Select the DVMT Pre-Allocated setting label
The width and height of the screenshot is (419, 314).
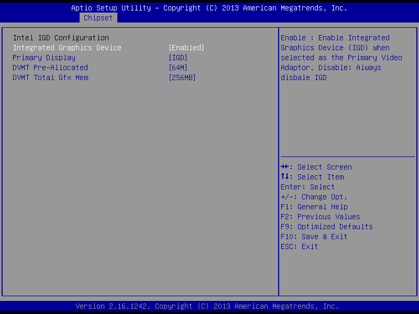click(x=50, y=68)
